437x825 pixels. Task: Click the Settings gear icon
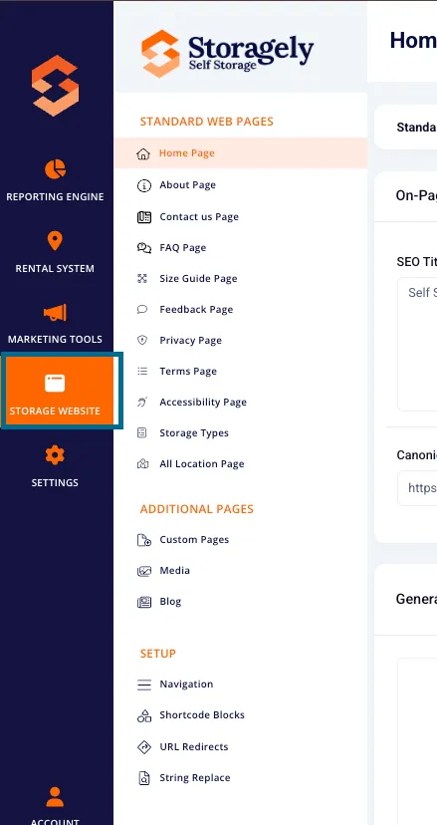click(55, 455)
